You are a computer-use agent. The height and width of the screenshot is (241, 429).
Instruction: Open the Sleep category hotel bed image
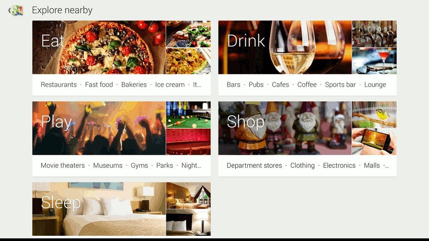pos(99,209)
